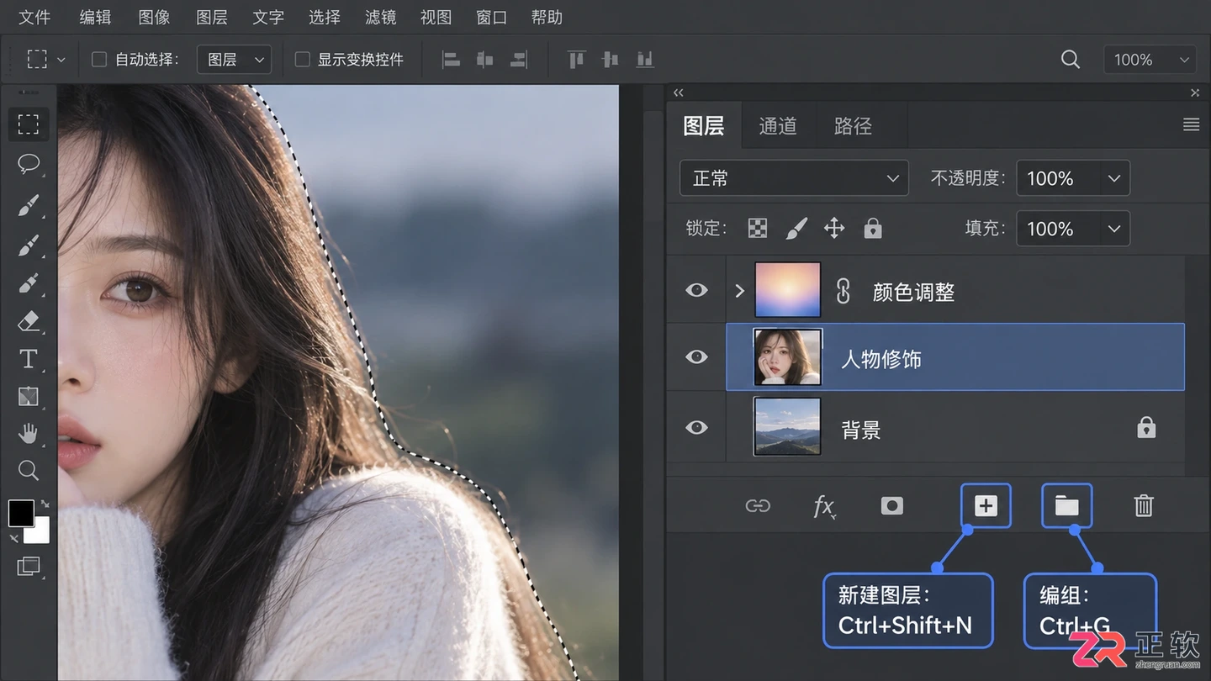1211x681 pixels.
Task: Select the Type tool
Action: [29, 359]
